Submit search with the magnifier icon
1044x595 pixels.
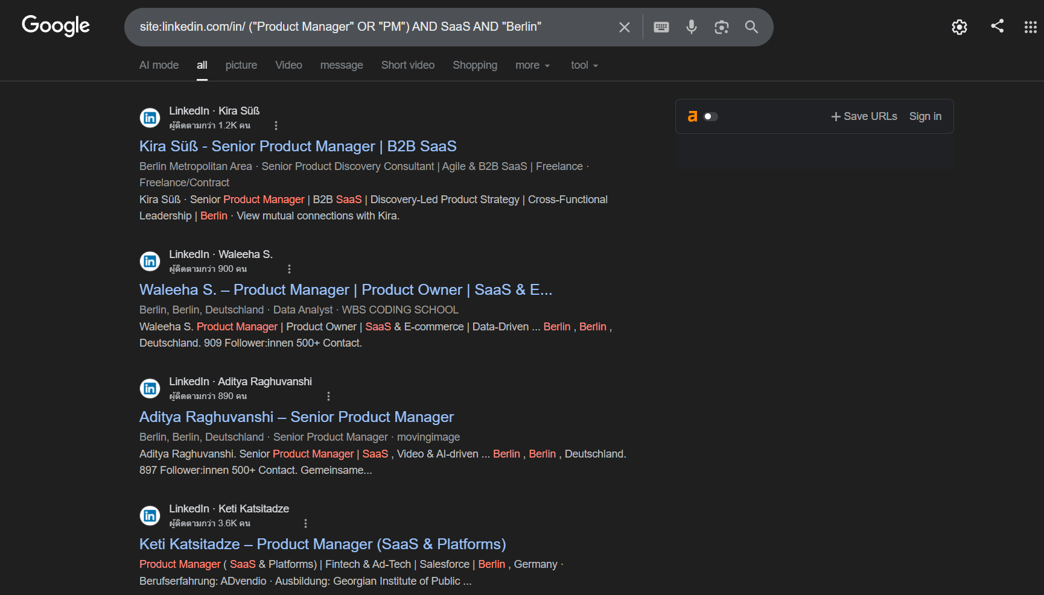751,27
